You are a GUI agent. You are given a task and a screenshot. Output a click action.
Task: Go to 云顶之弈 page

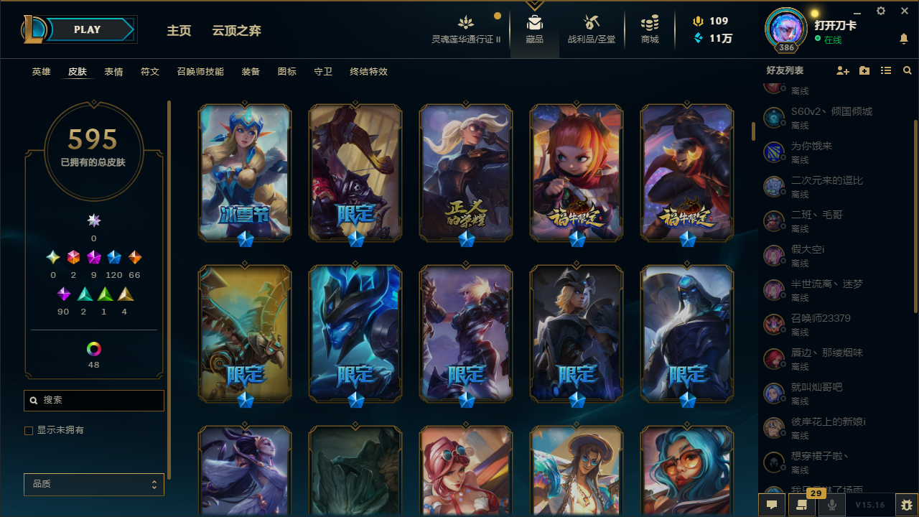(236, 30)
